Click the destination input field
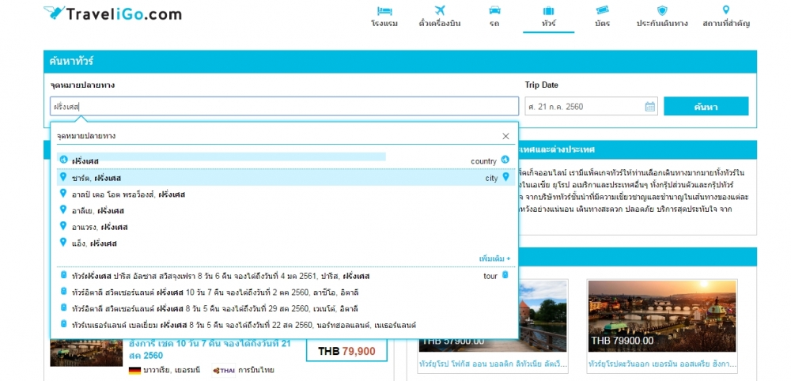 click(x=283, y=107)
